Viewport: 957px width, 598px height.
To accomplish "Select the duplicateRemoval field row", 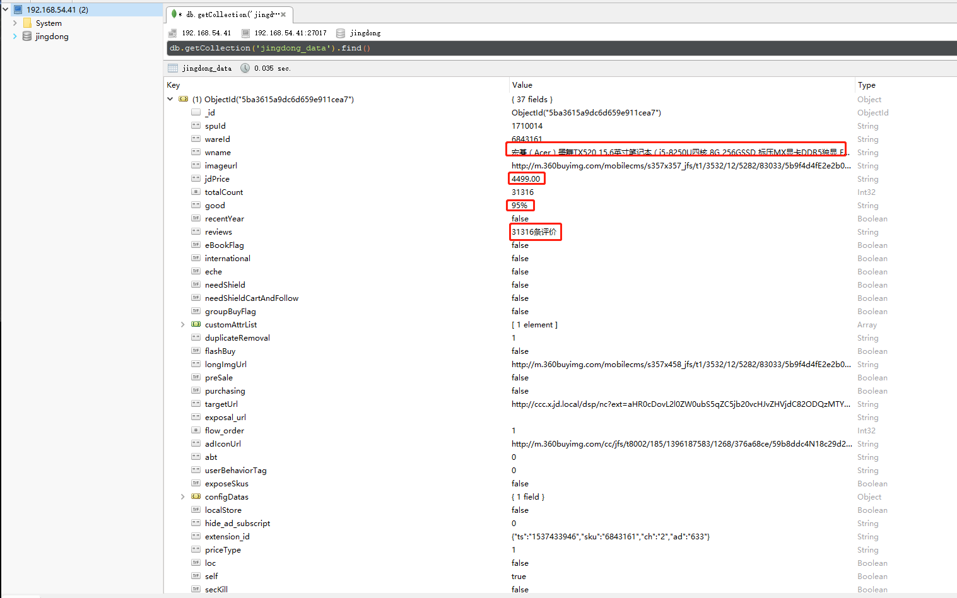I will pyautogui.click(x=560, y=337).
